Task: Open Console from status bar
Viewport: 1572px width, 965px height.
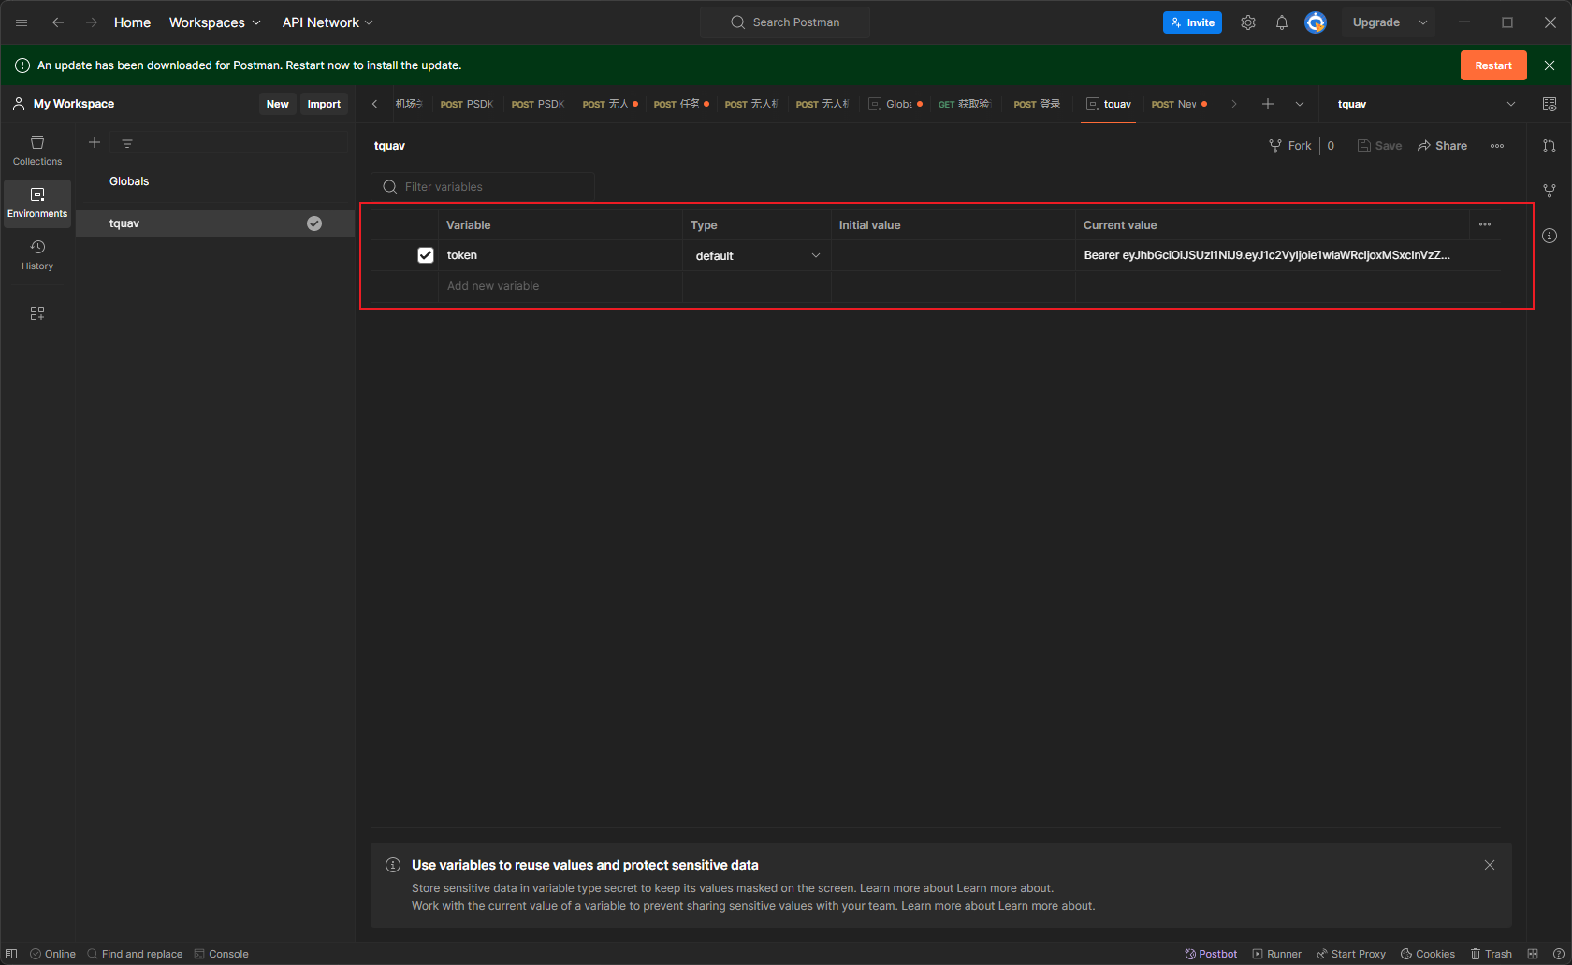Action: point(222,954)
